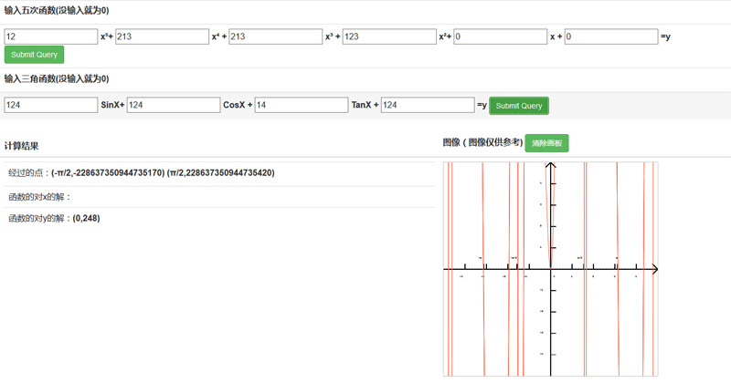
Task: Click the trig constant term input before =y
Action: click(427, 105)
